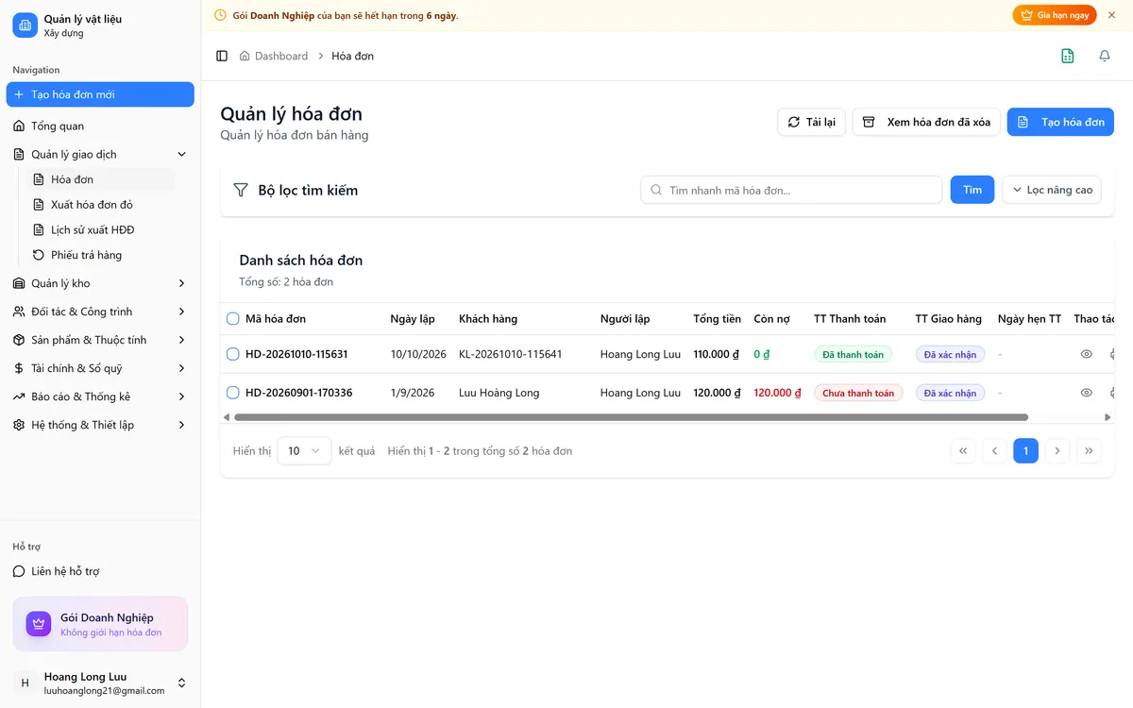The image size is (1133, 708).
Task: Click Tạo hóa đơn mới in sidebar
Action: [100, 94]
